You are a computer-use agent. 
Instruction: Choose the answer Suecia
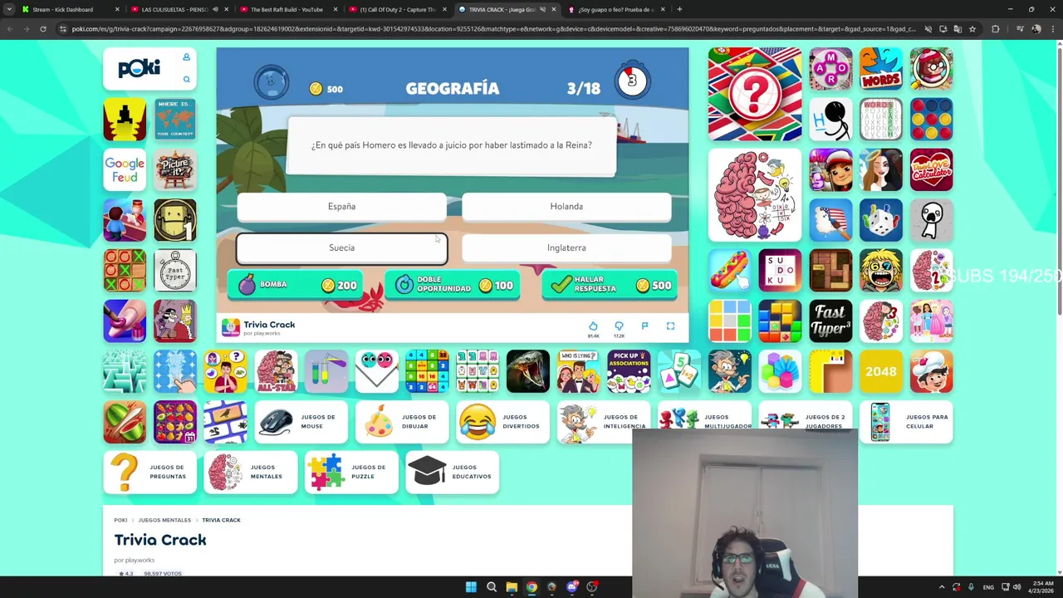tap(341, 248)
